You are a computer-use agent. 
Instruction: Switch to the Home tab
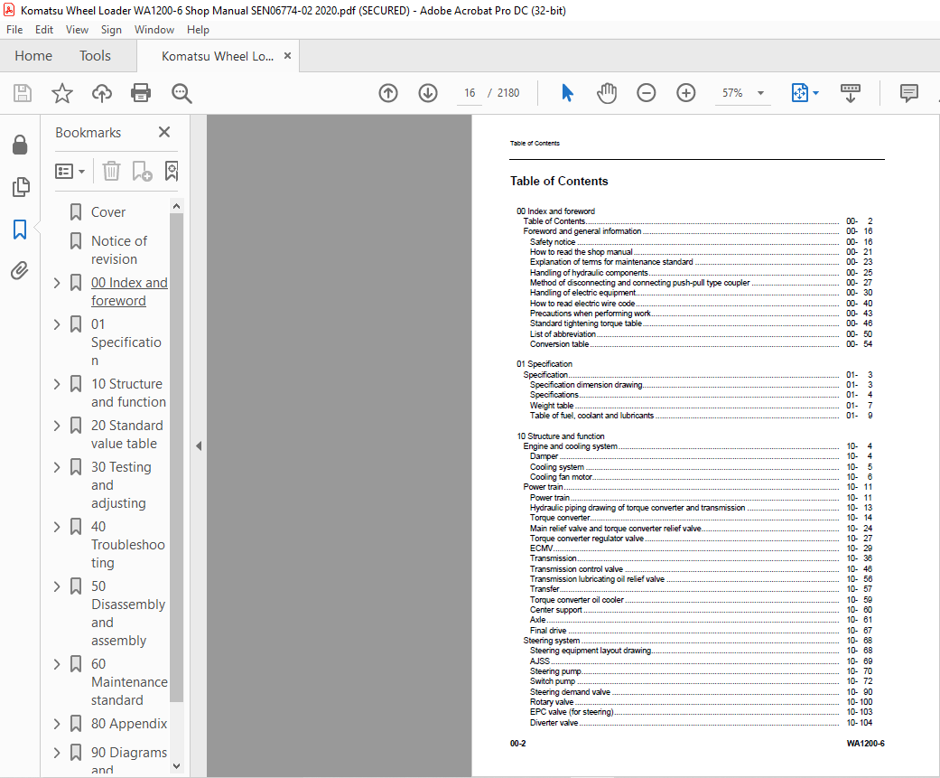tap(33, 56)
